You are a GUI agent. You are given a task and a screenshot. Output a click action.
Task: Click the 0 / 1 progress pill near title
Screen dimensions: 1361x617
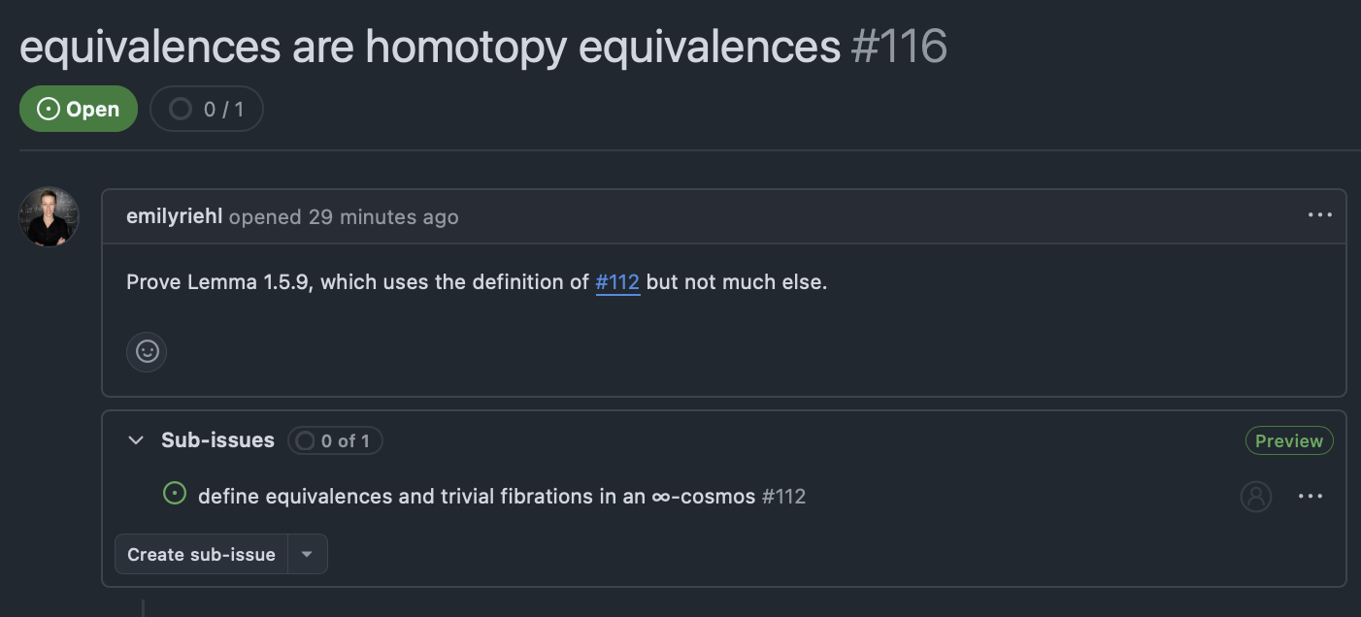coord(207,110)
